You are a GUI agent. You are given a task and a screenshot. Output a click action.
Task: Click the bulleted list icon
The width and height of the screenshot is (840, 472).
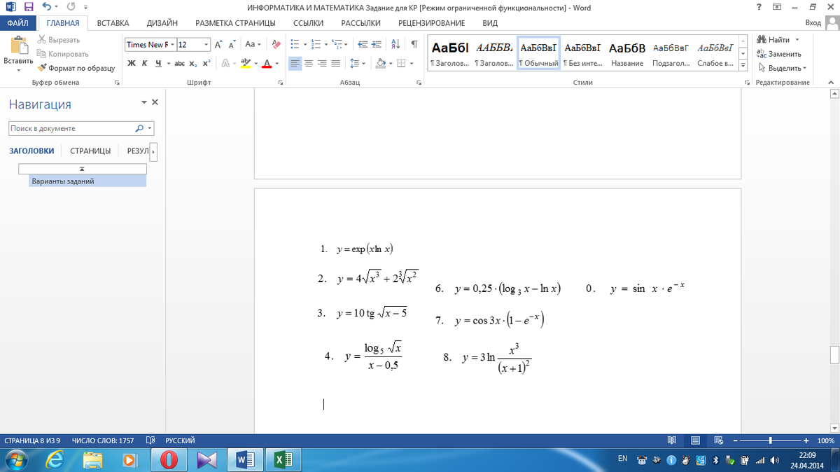click(x=295, y=44)
